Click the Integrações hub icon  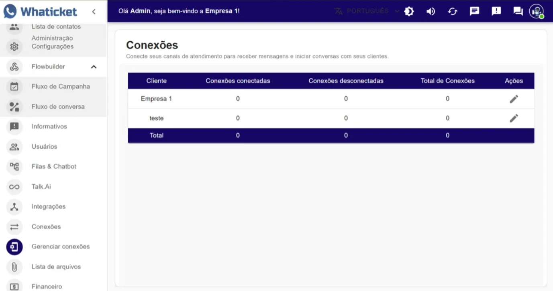tap(14, 207)
